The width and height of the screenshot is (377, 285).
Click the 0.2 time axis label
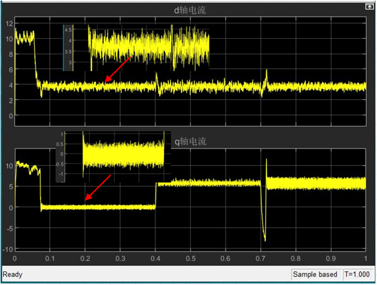point(85,259)
